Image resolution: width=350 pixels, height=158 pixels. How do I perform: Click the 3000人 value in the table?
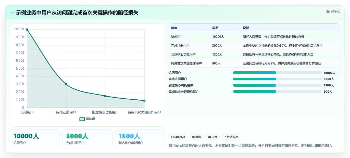pos(217,46)
